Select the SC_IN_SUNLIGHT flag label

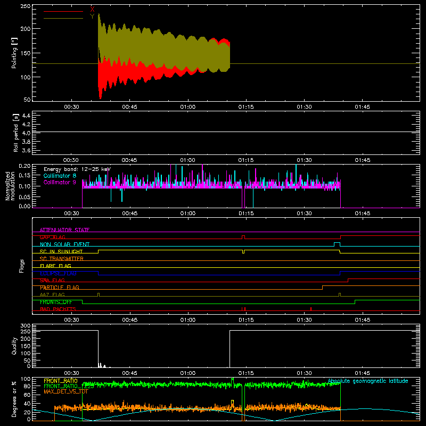[61, 251]
